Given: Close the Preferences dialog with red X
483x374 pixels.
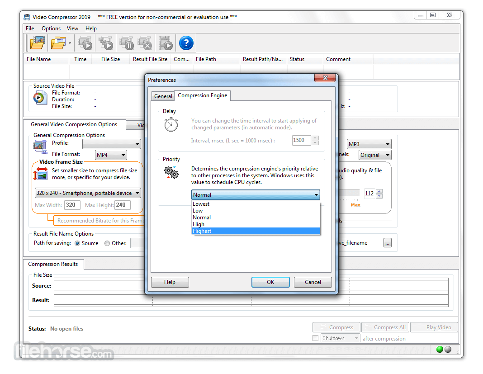Looking at the screenshot, I should click(325, 78).
